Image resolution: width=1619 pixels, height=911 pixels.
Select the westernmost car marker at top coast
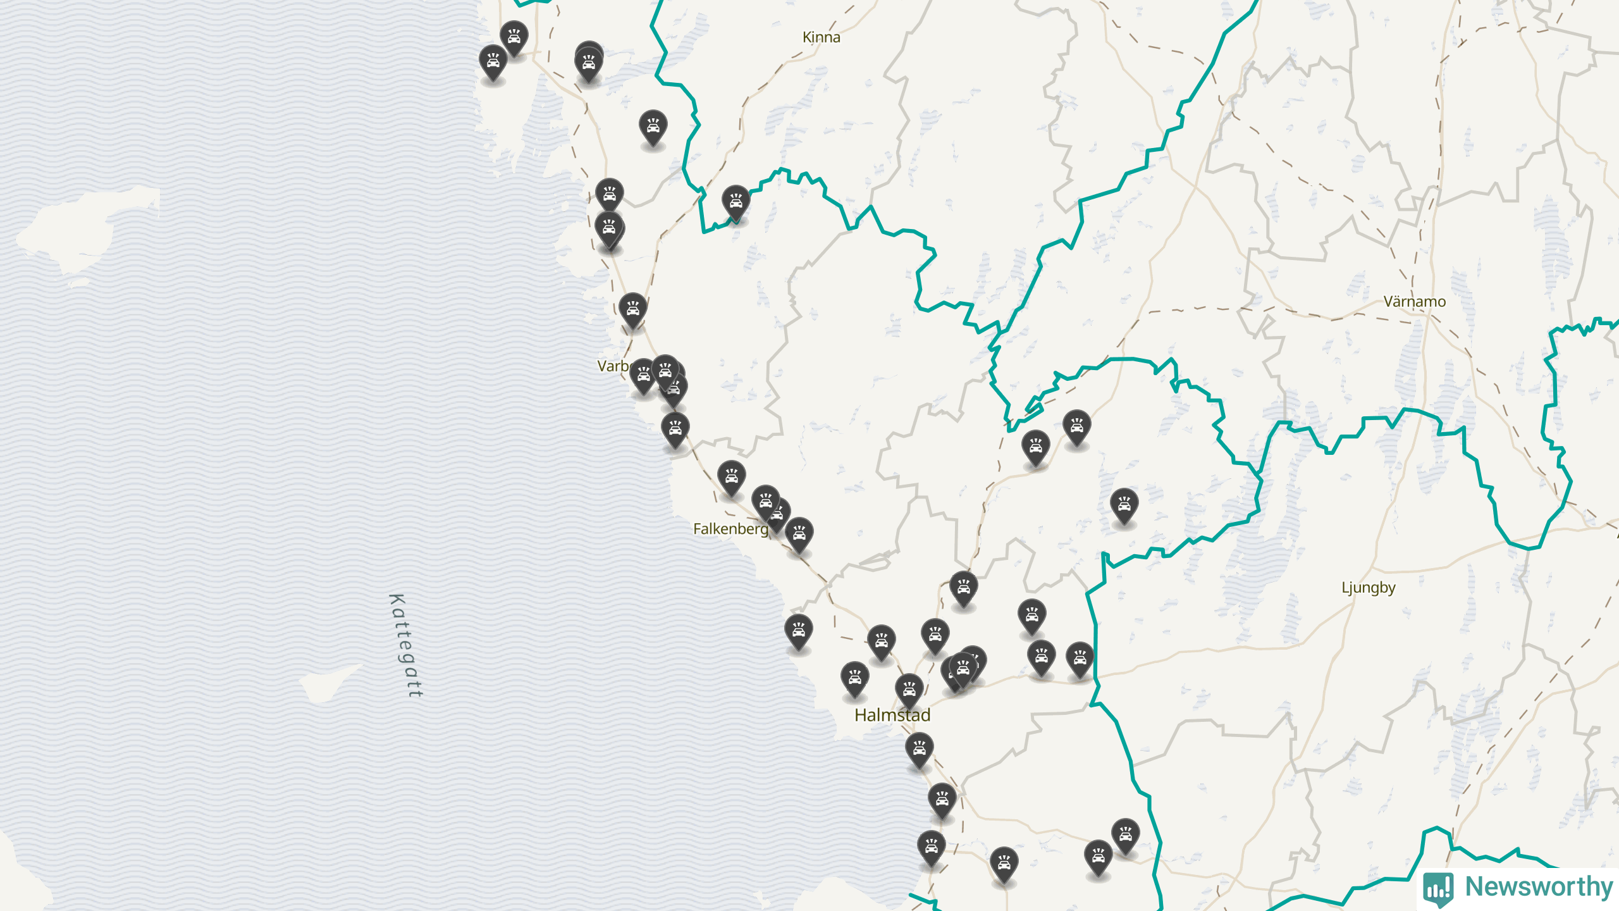493,63
